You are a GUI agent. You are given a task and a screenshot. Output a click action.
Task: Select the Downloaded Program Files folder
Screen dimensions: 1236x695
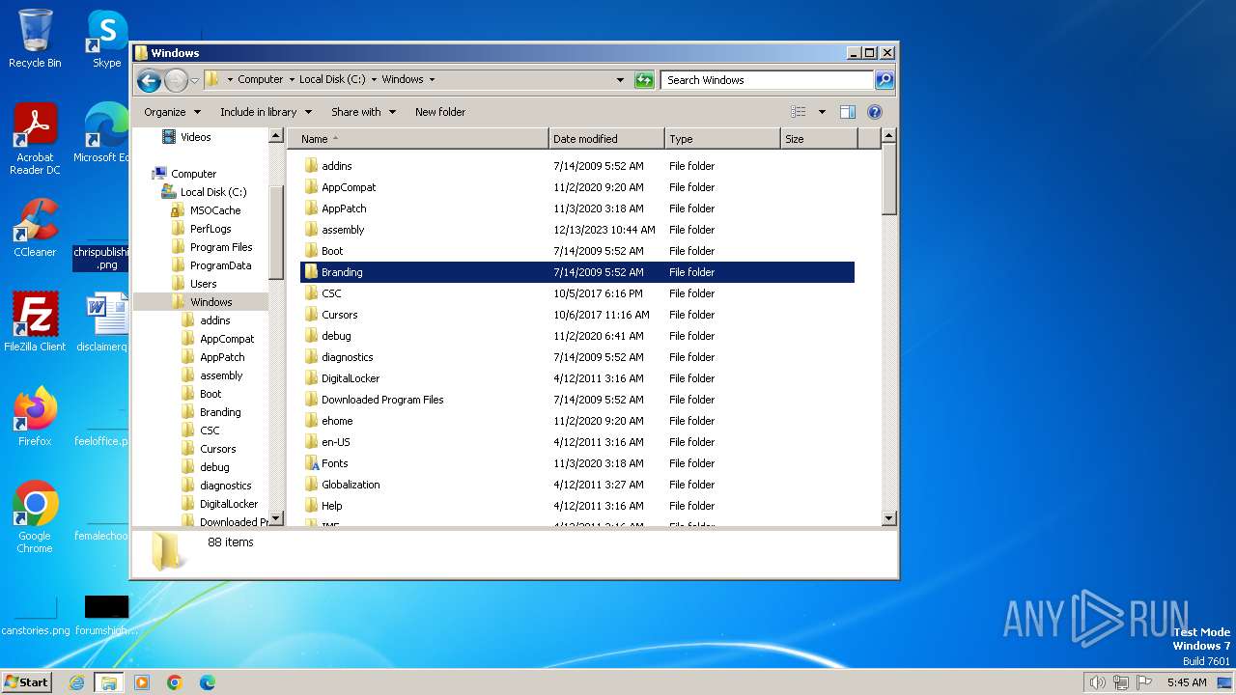coord(382,400)
